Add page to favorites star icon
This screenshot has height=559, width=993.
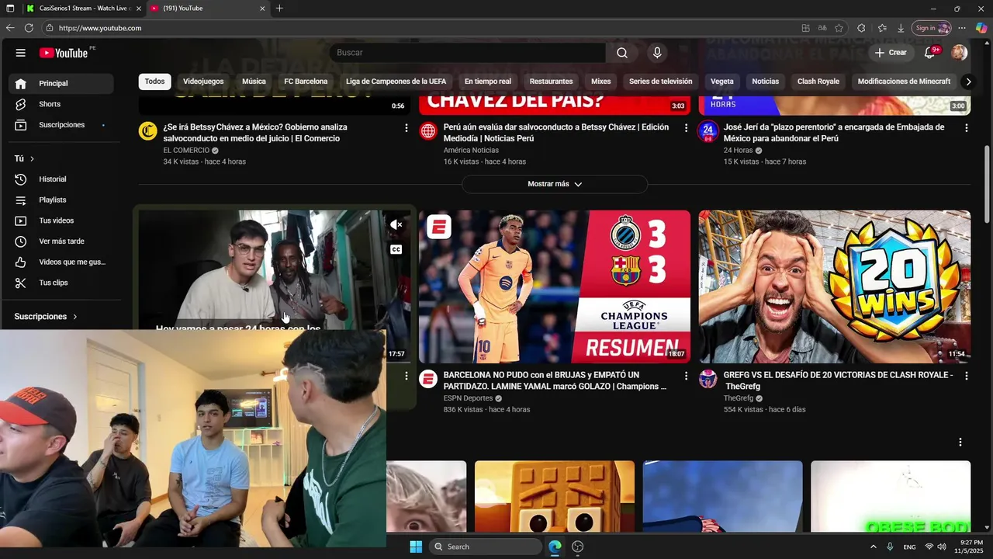[x=839, y=28]
